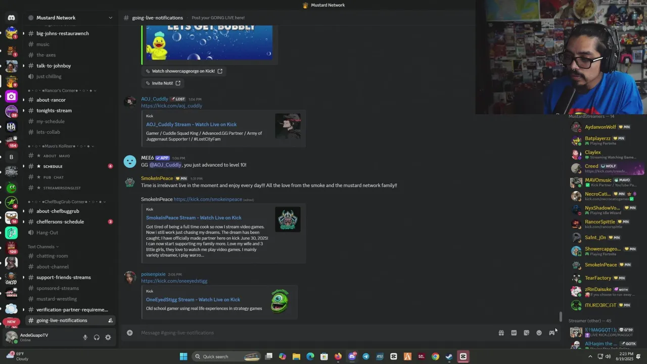Open member MAVOmusic in member list
The height and width of the screenshot is (364, 647).
tap(607, 182)
